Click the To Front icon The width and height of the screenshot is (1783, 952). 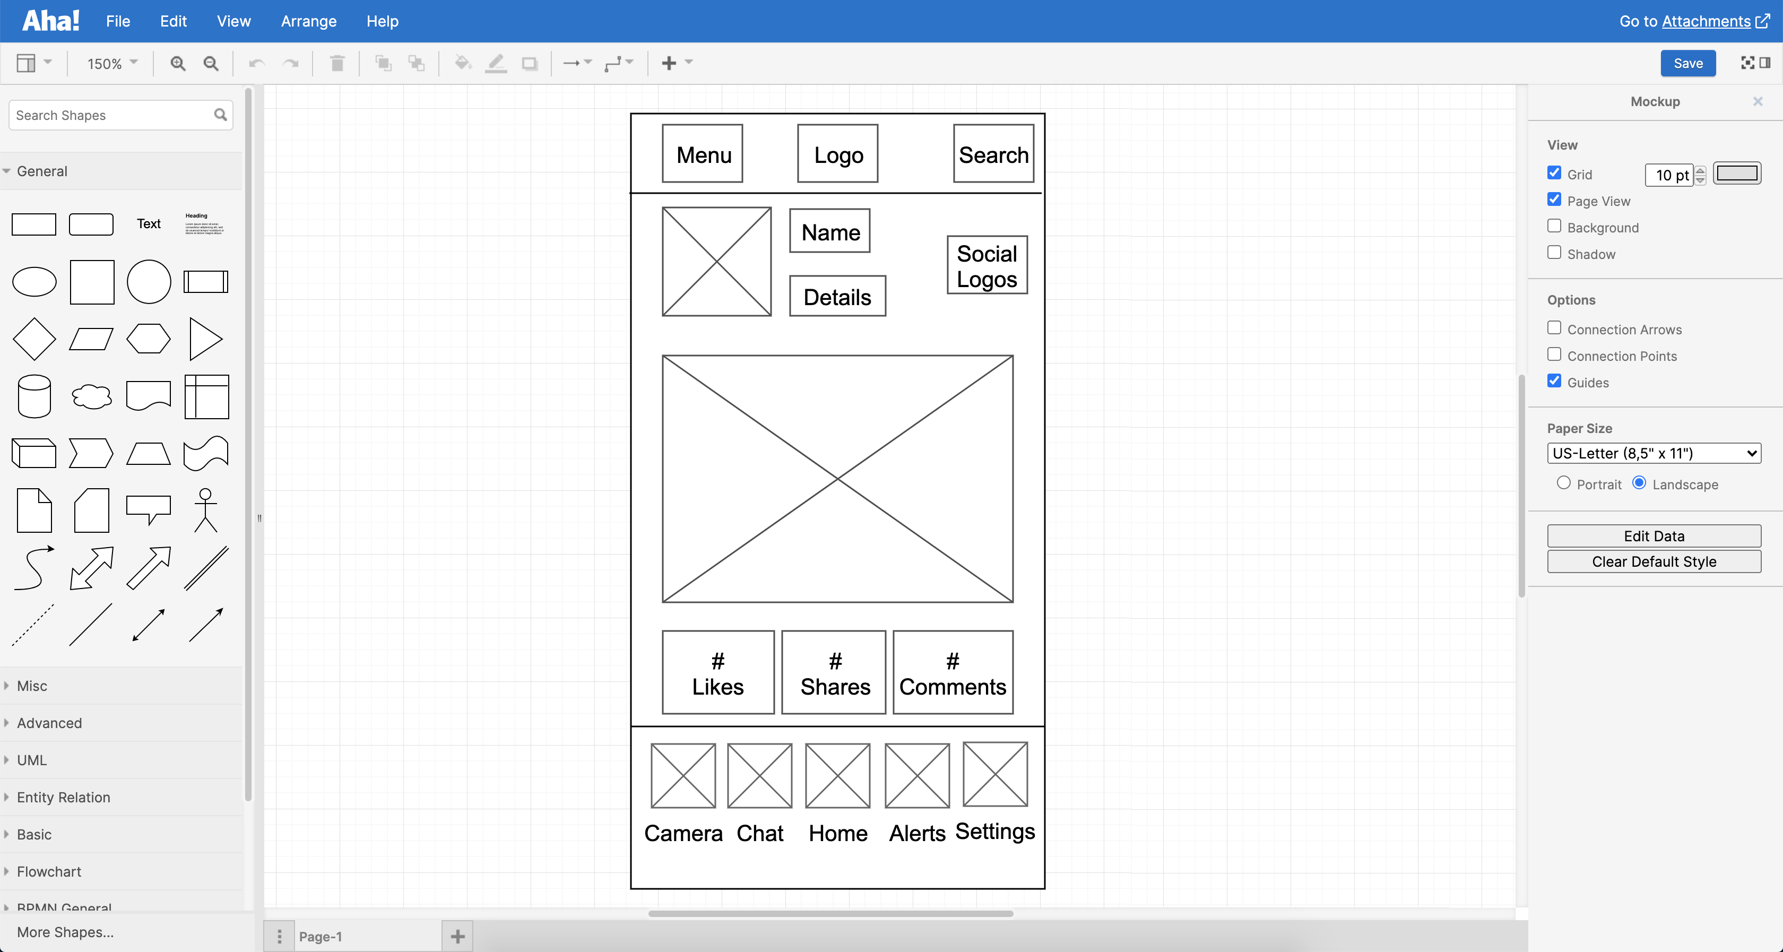(384, 63)
